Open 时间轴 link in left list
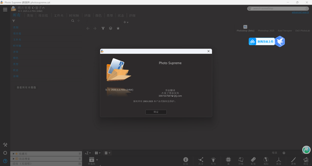This screenshot has height=166, width=312. [17, 46]
